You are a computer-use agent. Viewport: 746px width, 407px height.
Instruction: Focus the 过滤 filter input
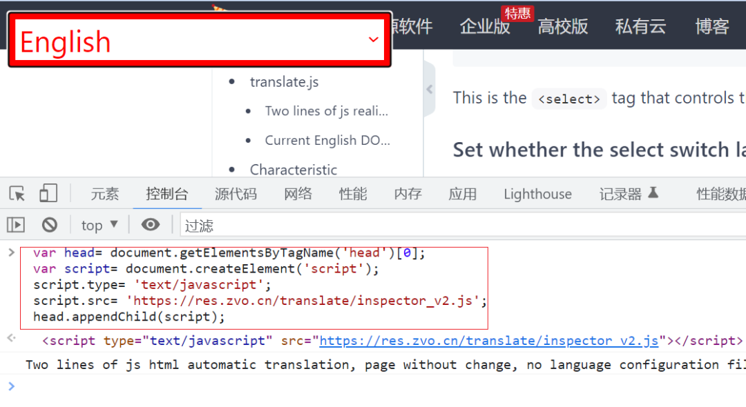[462, 225]
